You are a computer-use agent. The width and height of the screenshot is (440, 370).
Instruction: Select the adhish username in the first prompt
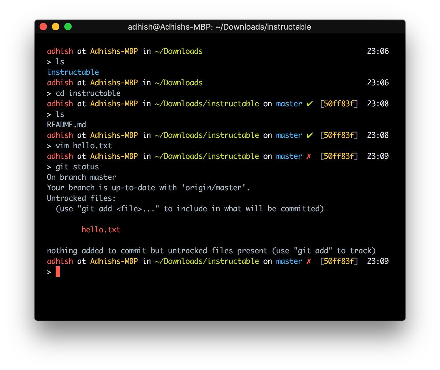point(60,51)
